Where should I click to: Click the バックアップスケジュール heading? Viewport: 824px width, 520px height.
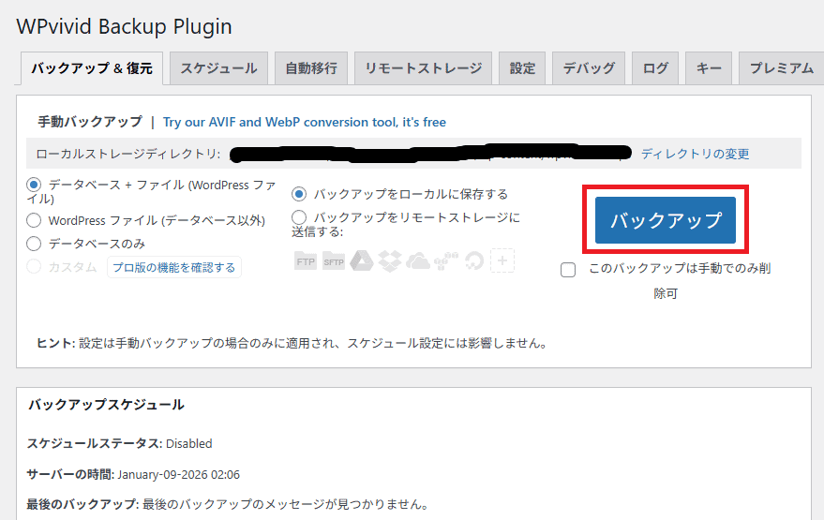[106, 405]
